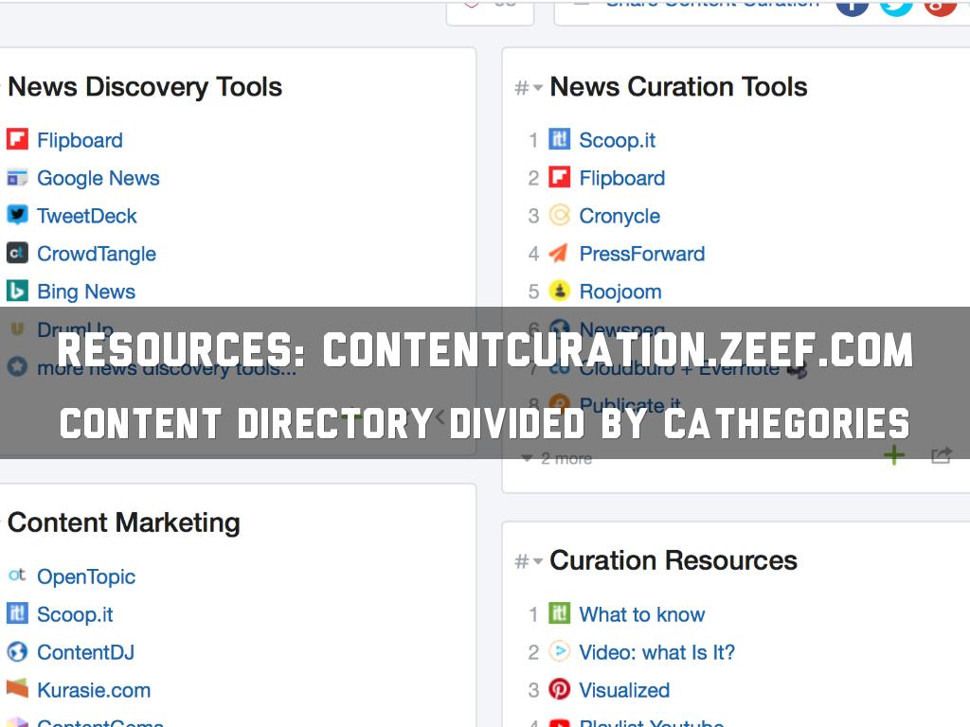Image resolution: width=970 pixels, height=727 pixels.
Task: Open the Google News link
Action: pyautogui.click(x=98, y=178)
